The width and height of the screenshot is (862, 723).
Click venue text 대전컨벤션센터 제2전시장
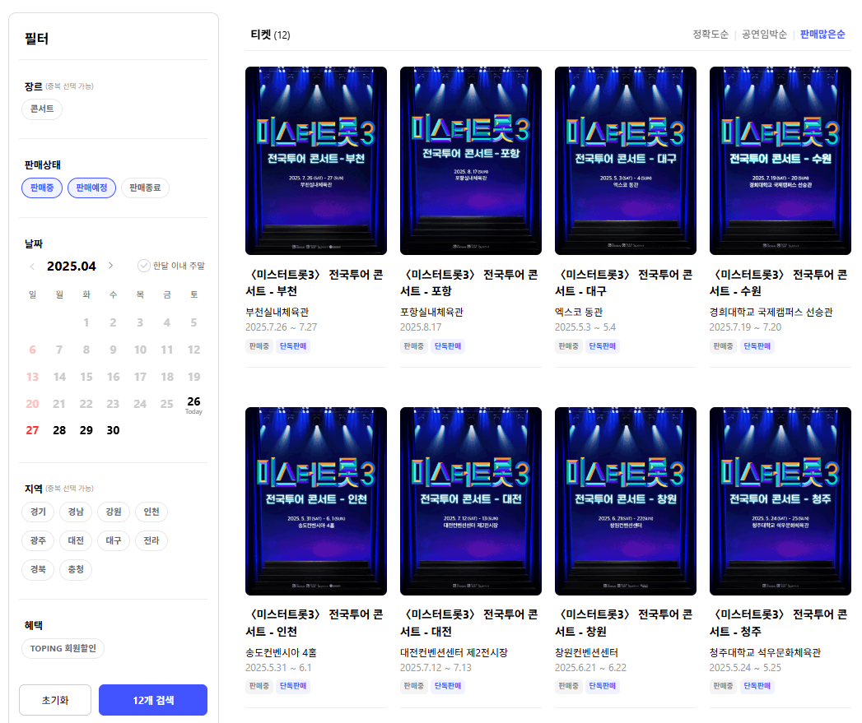[x=454, y=653]
